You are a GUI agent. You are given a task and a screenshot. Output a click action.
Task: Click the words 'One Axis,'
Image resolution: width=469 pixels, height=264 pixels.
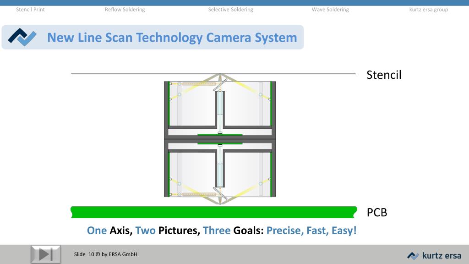coord(109,231)
